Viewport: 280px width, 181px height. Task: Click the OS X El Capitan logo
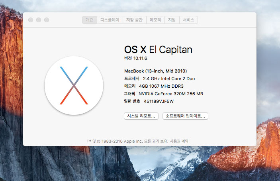click(x=74, y=85)
